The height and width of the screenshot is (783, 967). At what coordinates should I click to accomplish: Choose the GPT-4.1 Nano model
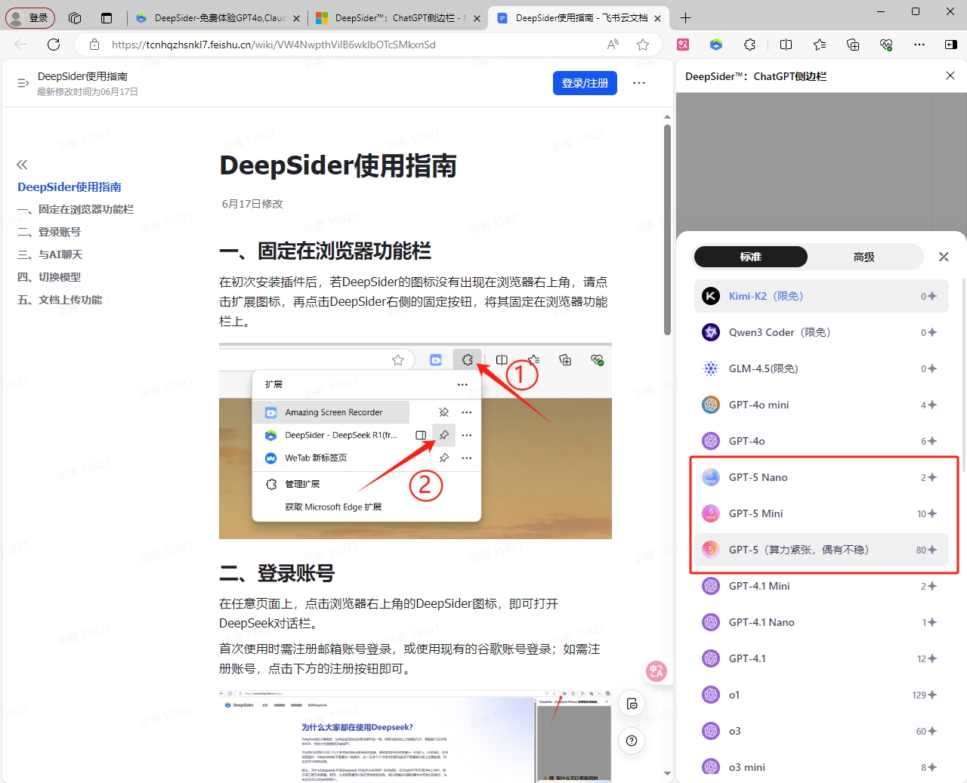click(821, 622)
